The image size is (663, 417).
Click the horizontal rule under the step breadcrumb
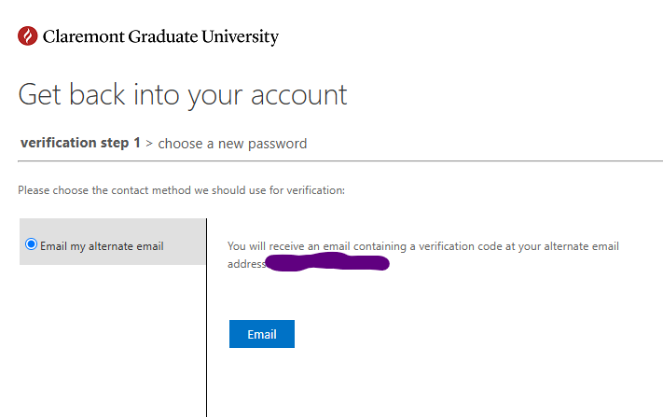(340, 161)
